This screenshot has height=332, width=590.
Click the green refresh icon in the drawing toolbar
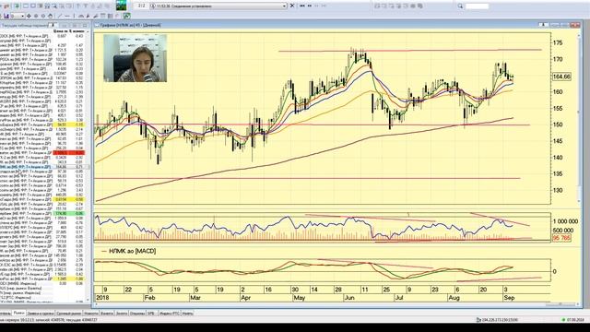(127, 16)
